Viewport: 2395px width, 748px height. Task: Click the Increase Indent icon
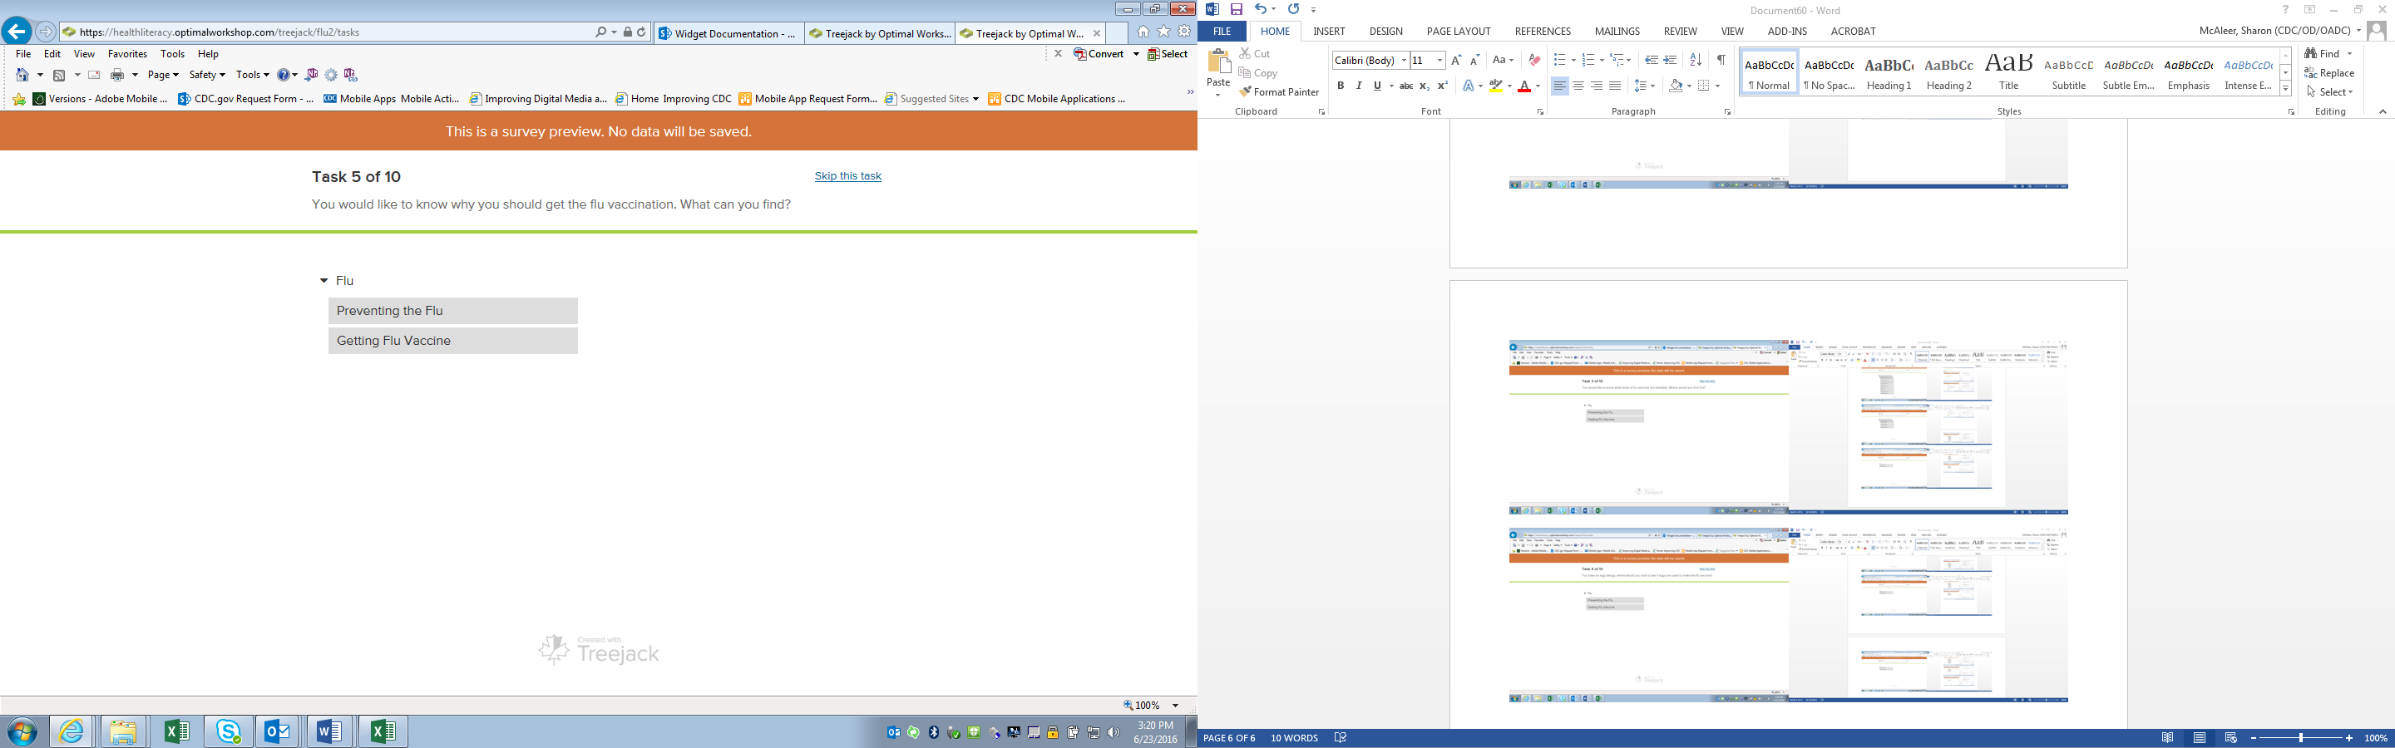click(x=1671, y=61)
